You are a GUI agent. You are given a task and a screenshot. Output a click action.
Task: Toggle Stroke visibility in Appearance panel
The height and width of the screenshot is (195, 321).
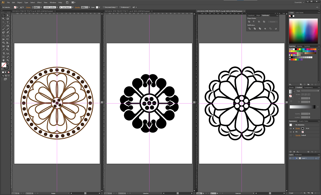coord(291,128)
